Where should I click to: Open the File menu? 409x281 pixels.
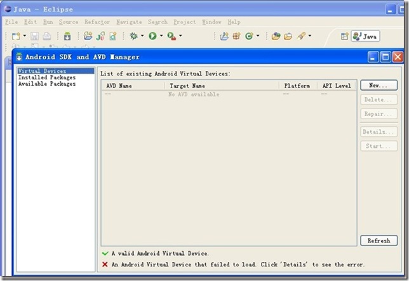point(11,22)
